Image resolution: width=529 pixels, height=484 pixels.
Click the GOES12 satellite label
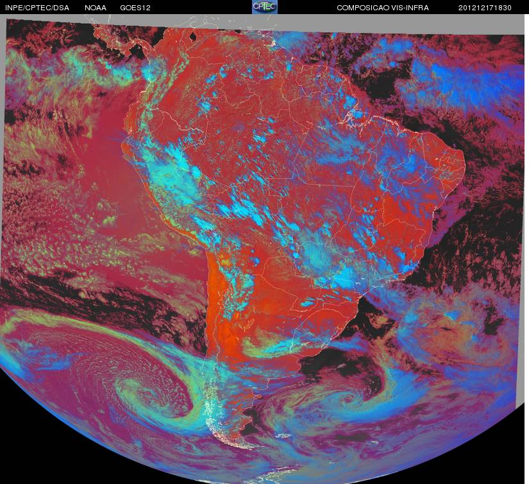pos(135,8)
